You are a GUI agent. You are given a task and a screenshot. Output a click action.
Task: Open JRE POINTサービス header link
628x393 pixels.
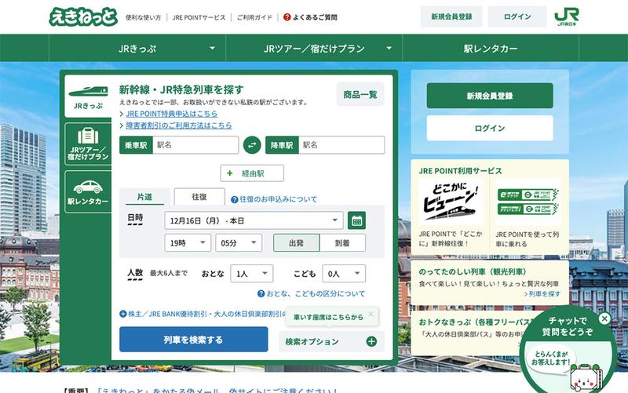(x=199, y=17)
